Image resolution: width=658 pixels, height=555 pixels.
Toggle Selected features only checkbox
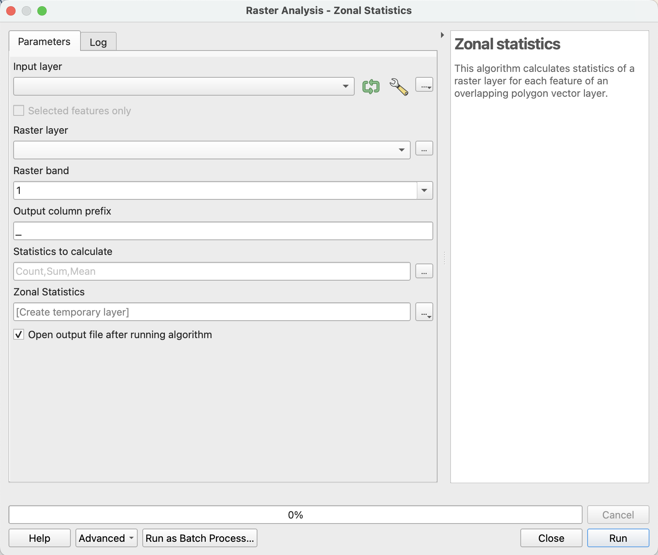[x=19, y=111]
